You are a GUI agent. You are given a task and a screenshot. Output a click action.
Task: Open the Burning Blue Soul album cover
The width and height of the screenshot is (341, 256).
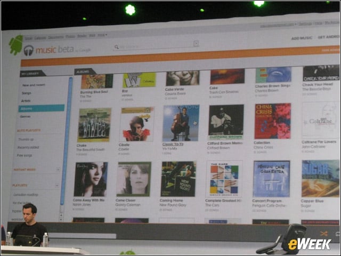click(97, 81)
